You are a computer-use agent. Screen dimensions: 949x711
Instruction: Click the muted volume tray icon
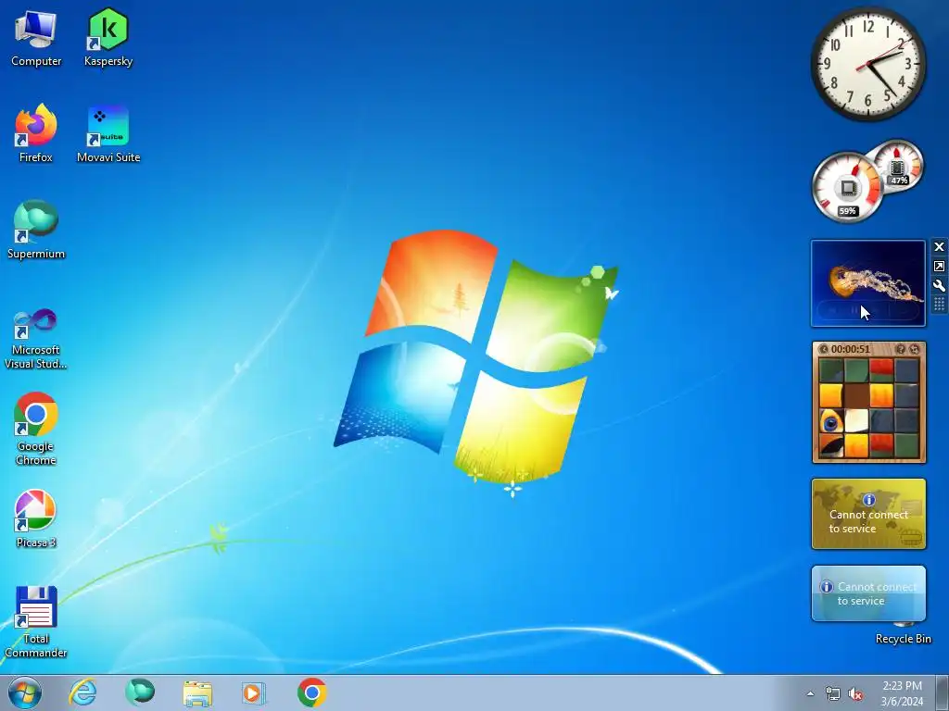click(855, 694)
